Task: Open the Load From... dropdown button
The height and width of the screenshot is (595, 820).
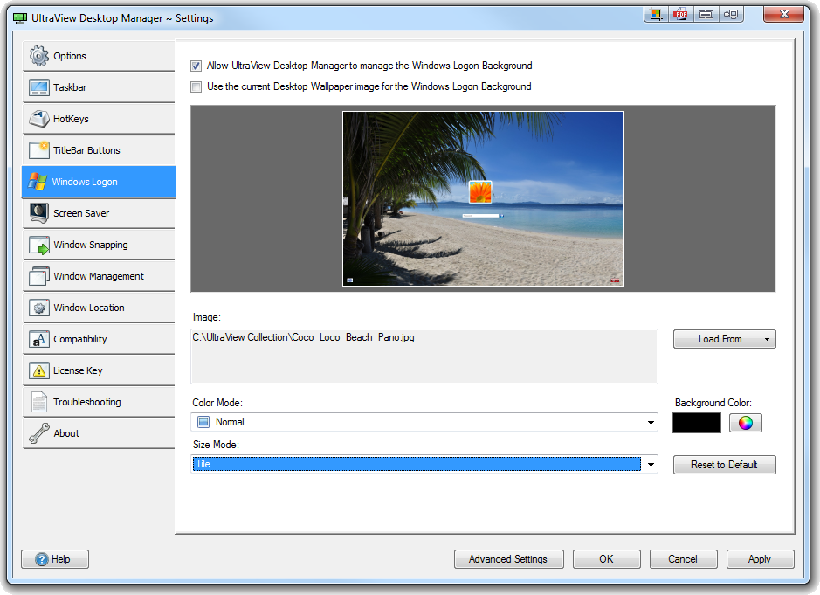Action: tap(724, 339)
